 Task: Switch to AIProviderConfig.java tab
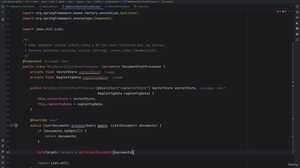pos(117,7)
